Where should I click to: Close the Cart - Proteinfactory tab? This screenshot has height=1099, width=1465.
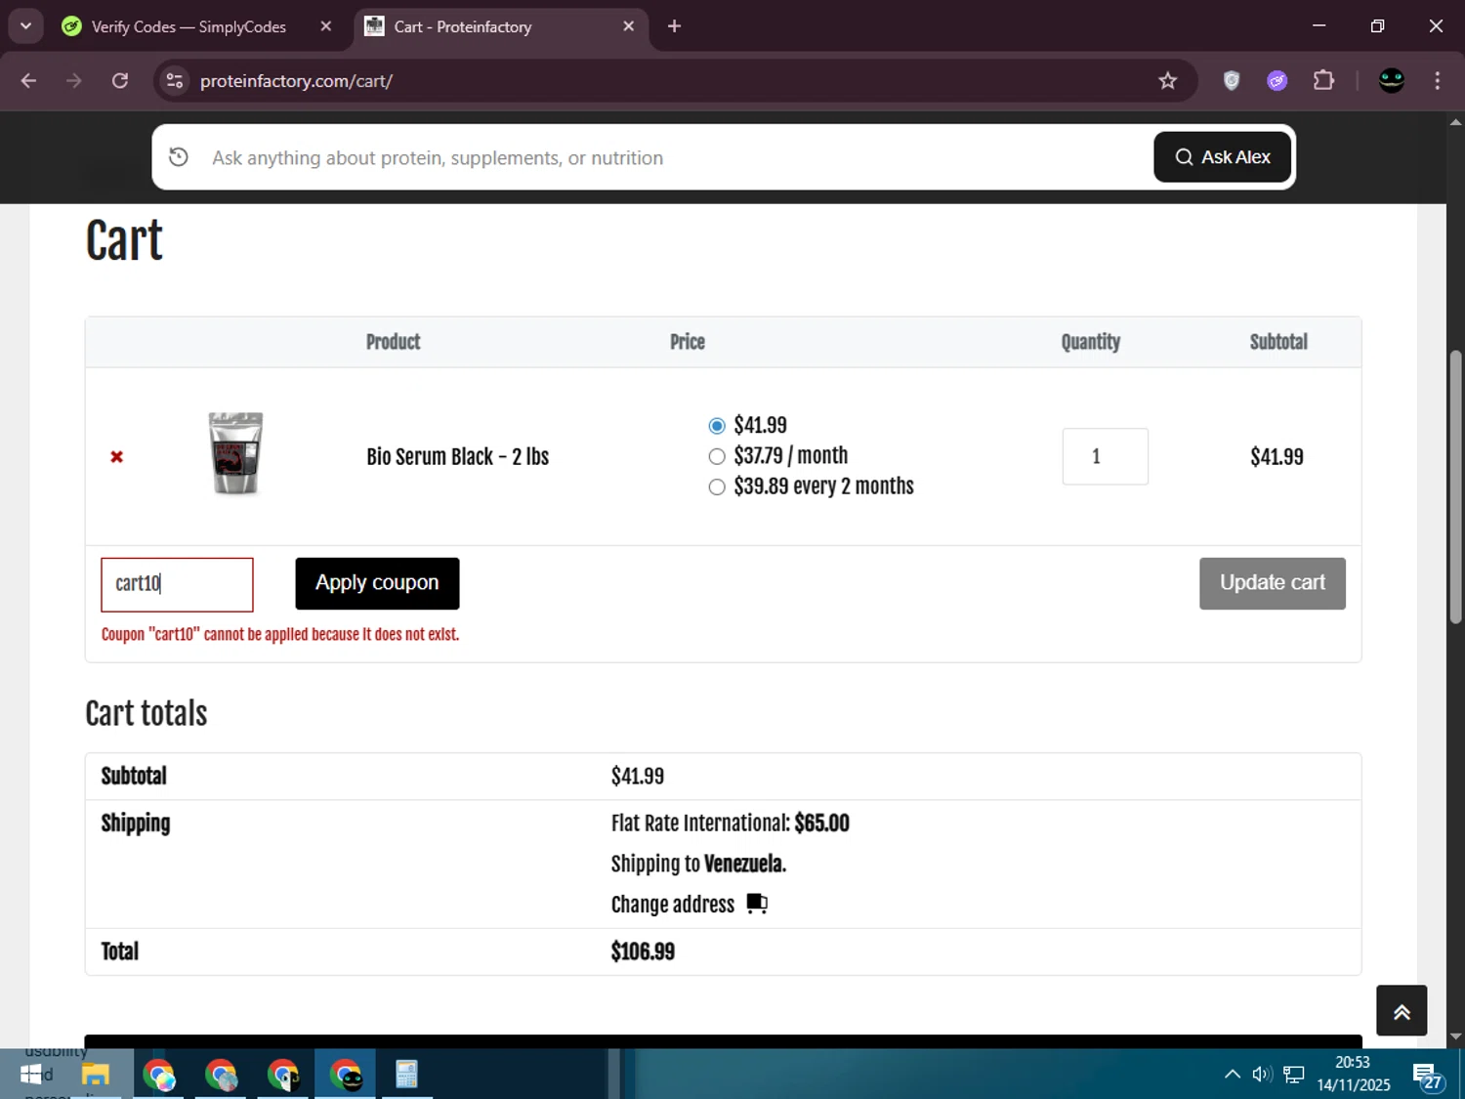coord(629,26)
